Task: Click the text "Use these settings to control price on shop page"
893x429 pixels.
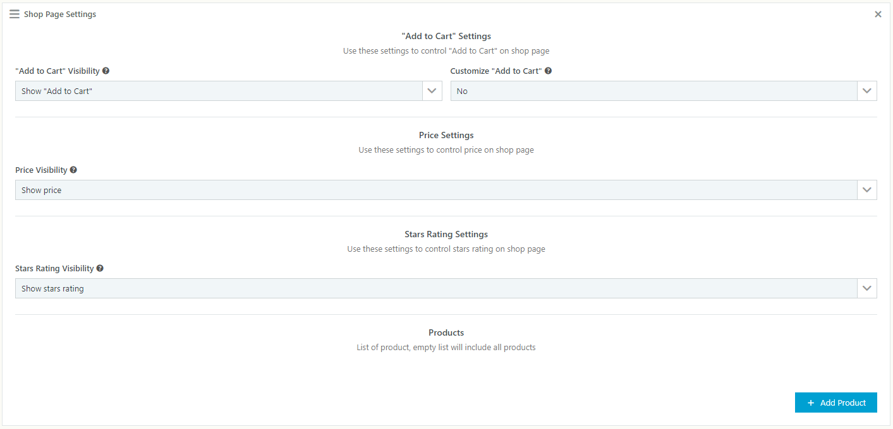Action: 446,150
